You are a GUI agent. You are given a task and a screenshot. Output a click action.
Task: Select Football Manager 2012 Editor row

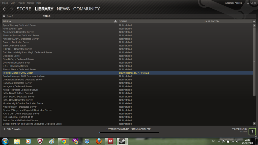[128, 73]
